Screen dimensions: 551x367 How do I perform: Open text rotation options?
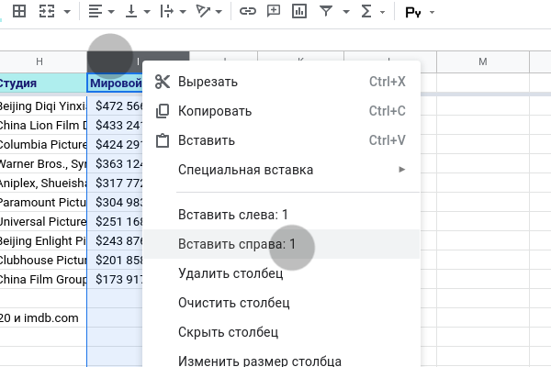tap(207, 12)
